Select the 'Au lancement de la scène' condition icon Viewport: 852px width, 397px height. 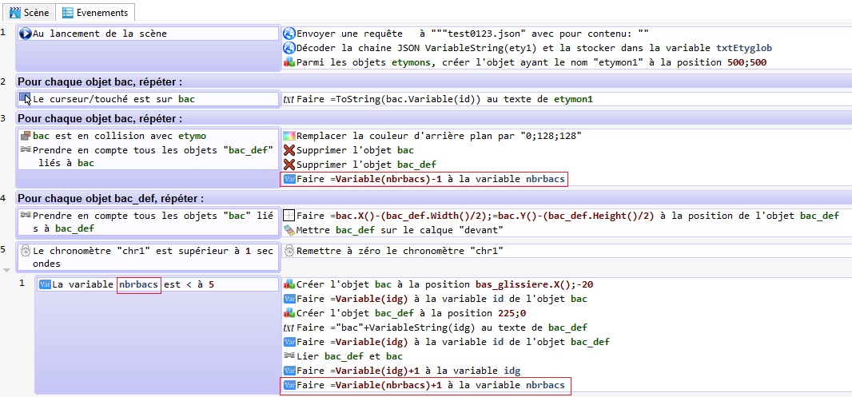click(x=25, y=34)
